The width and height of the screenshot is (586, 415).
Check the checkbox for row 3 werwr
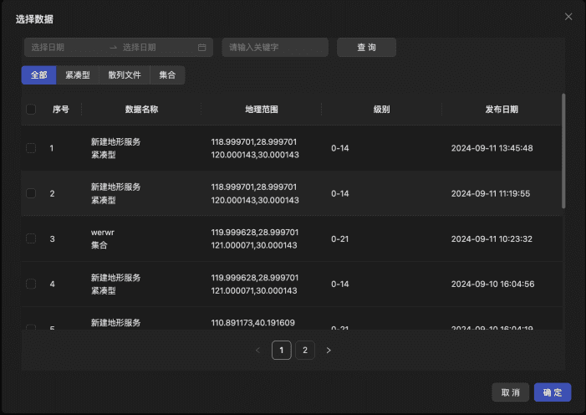coord(31,238)
